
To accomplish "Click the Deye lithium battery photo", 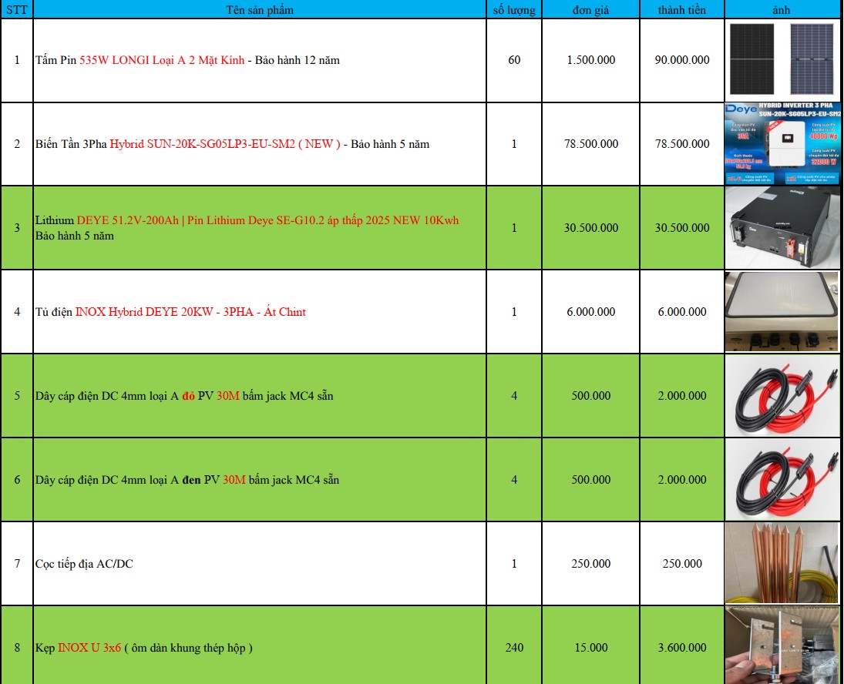I will click(x=782, y=228).
